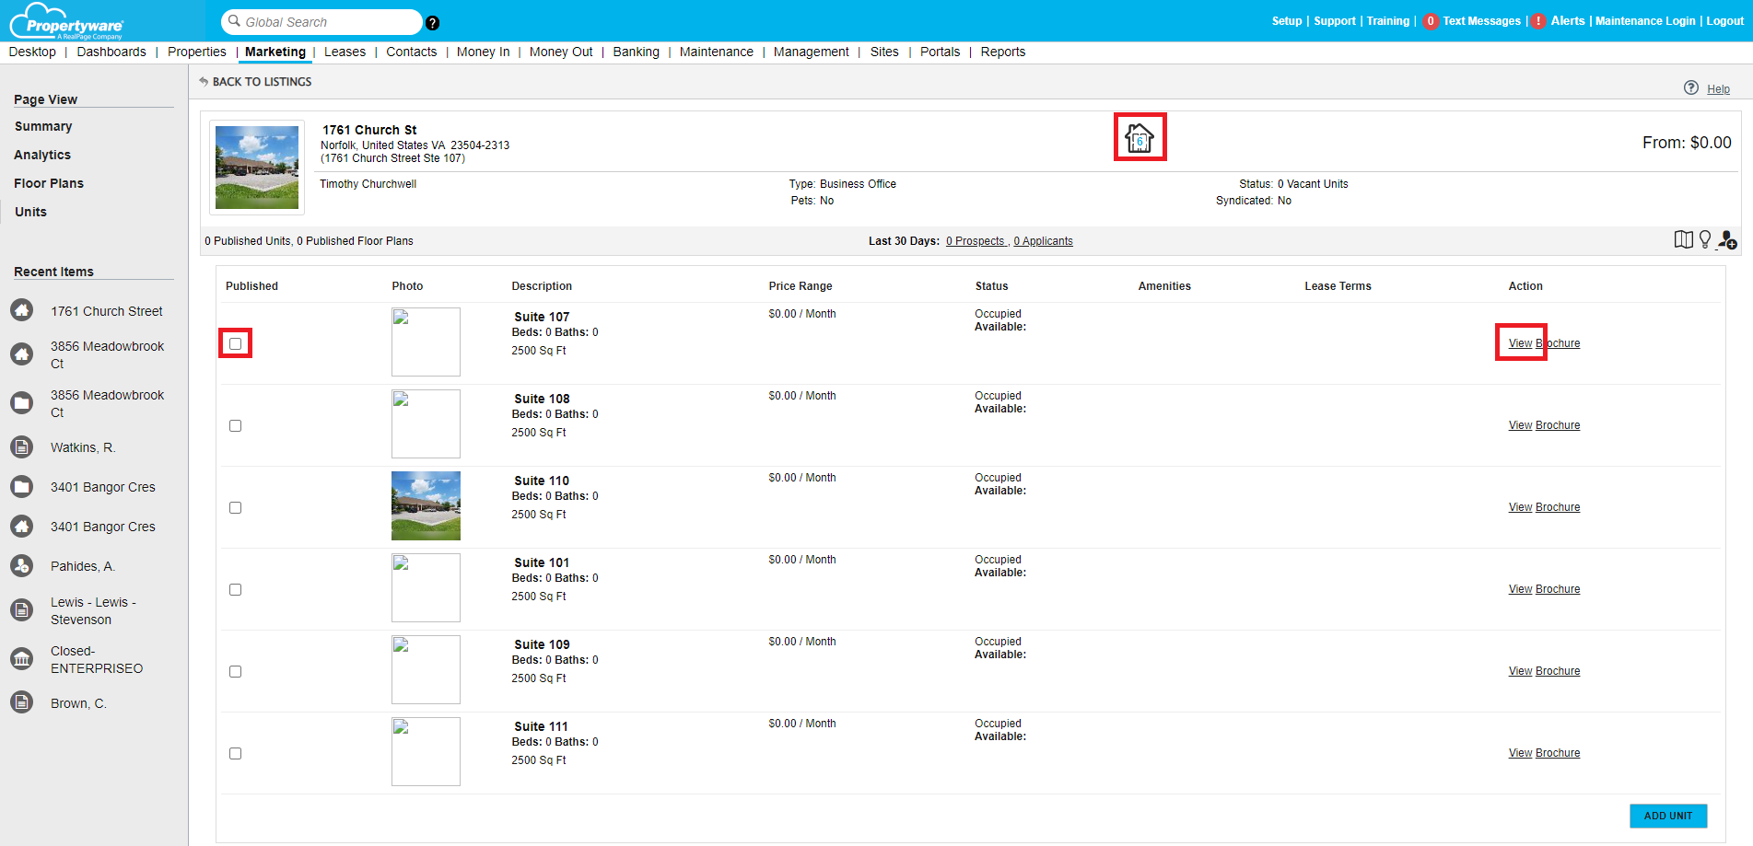Image resolution: width=1753 pixels, height=846 pixels.
Task: Click the ADD UNIT button
Action: tap(1667, 816)
